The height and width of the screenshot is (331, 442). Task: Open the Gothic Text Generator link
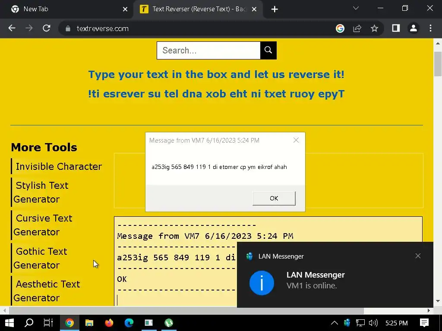[x=40, y=258]
